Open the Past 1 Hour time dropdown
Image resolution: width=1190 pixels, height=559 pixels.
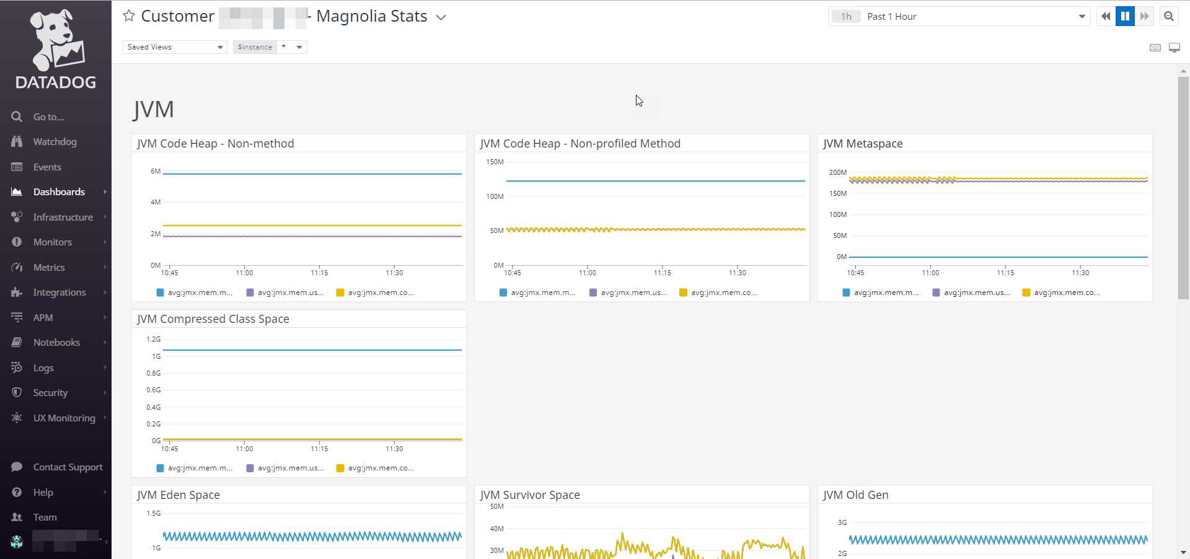pos(959,17)
